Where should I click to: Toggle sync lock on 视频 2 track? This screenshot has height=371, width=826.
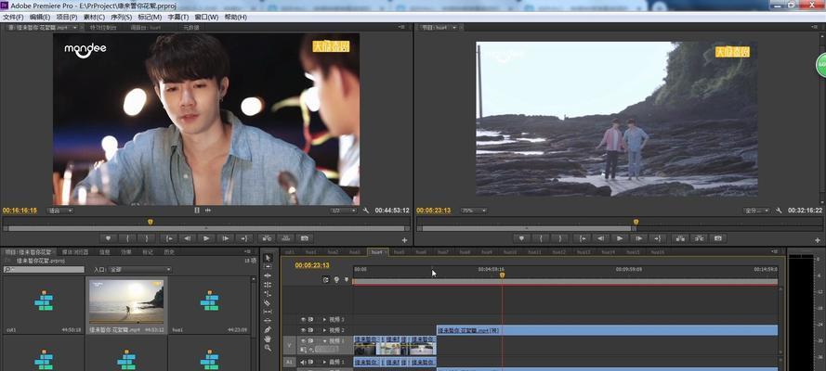(311, 330)
